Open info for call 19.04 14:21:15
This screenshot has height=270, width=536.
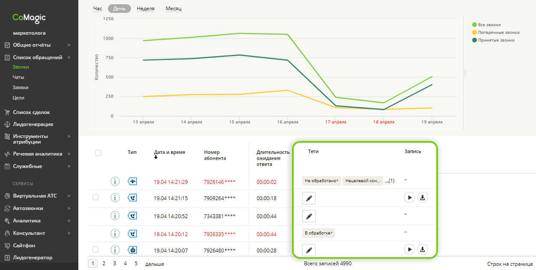(x=115, y=198)
